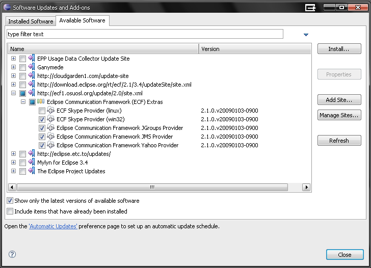Select Eclipse Communication Framework Yahoo Provider row
This screenshot has width=371, height=268.
tap(117, 145)
